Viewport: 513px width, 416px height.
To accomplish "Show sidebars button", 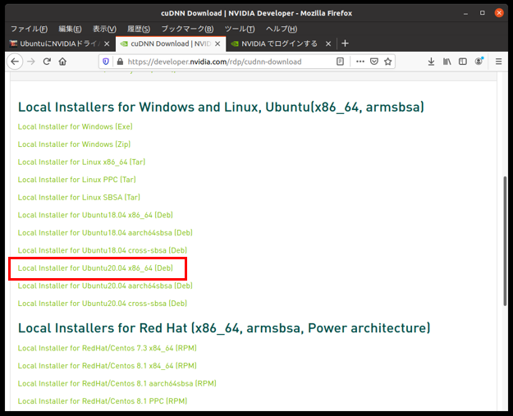I will coord(463,62).
